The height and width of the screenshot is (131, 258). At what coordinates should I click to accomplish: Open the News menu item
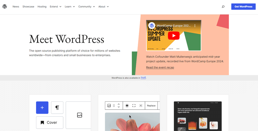16,6
